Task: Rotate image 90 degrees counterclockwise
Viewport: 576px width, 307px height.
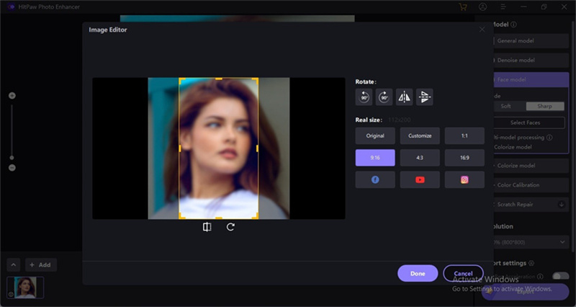Action: [364, 97]
